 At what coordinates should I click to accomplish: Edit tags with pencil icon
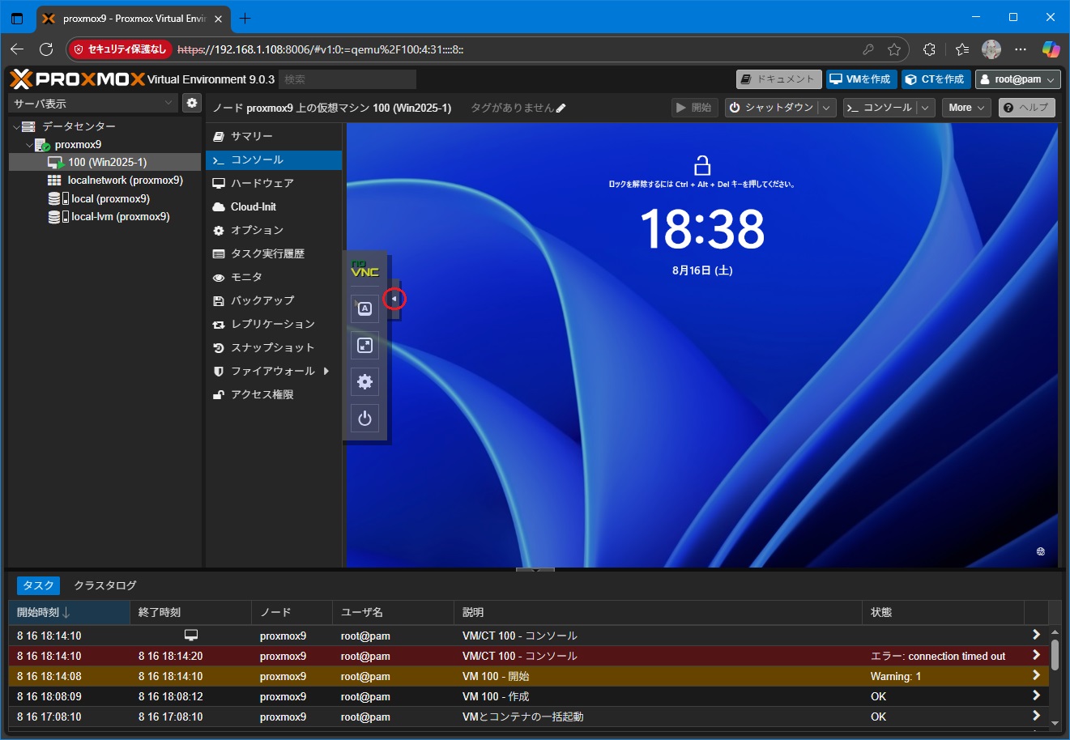561,108
